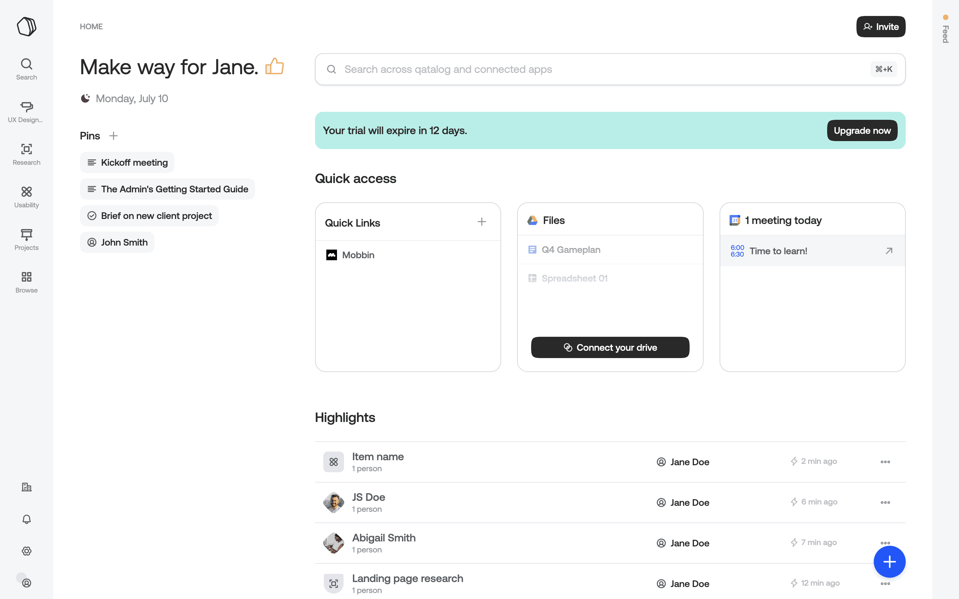Open Search from the sidebar

point(27,69)
